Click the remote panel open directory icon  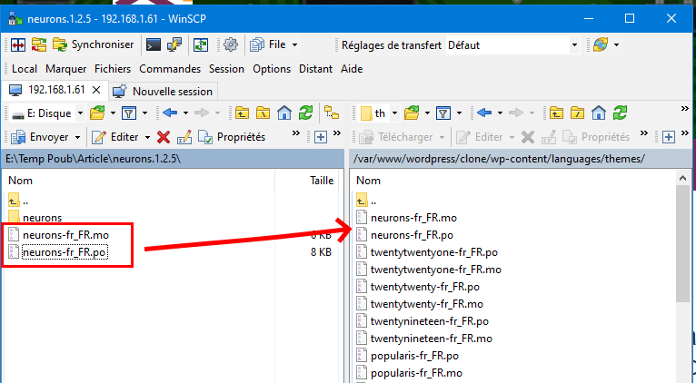[412, 113]
